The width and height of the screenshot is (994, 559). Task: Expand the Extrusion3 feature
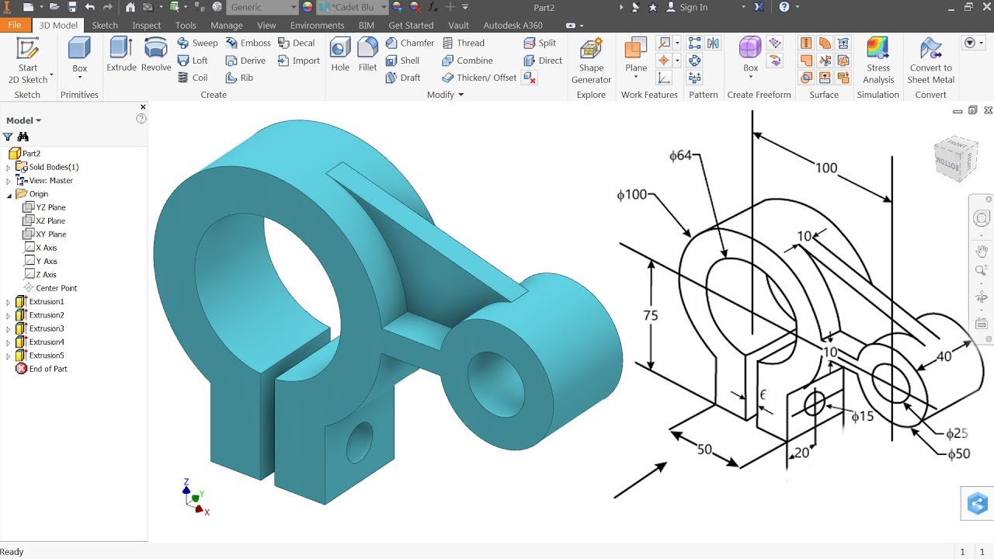9,329
